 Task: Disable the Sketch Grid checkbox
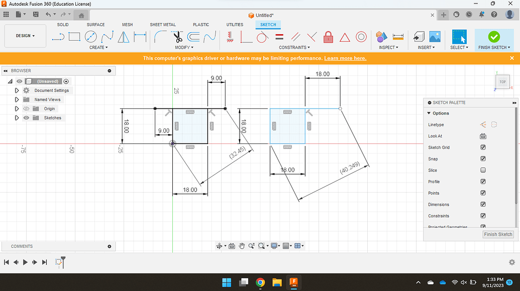pos(483,148)
